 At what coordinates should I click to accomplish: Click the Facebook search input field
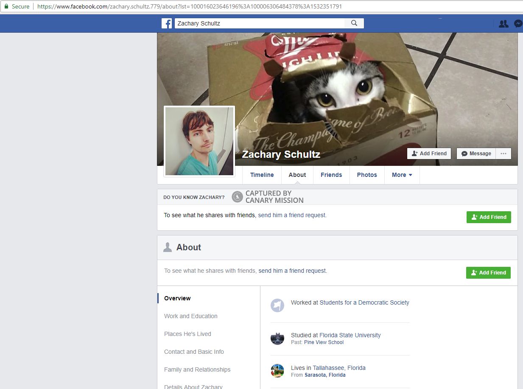(x=260, y=23)
